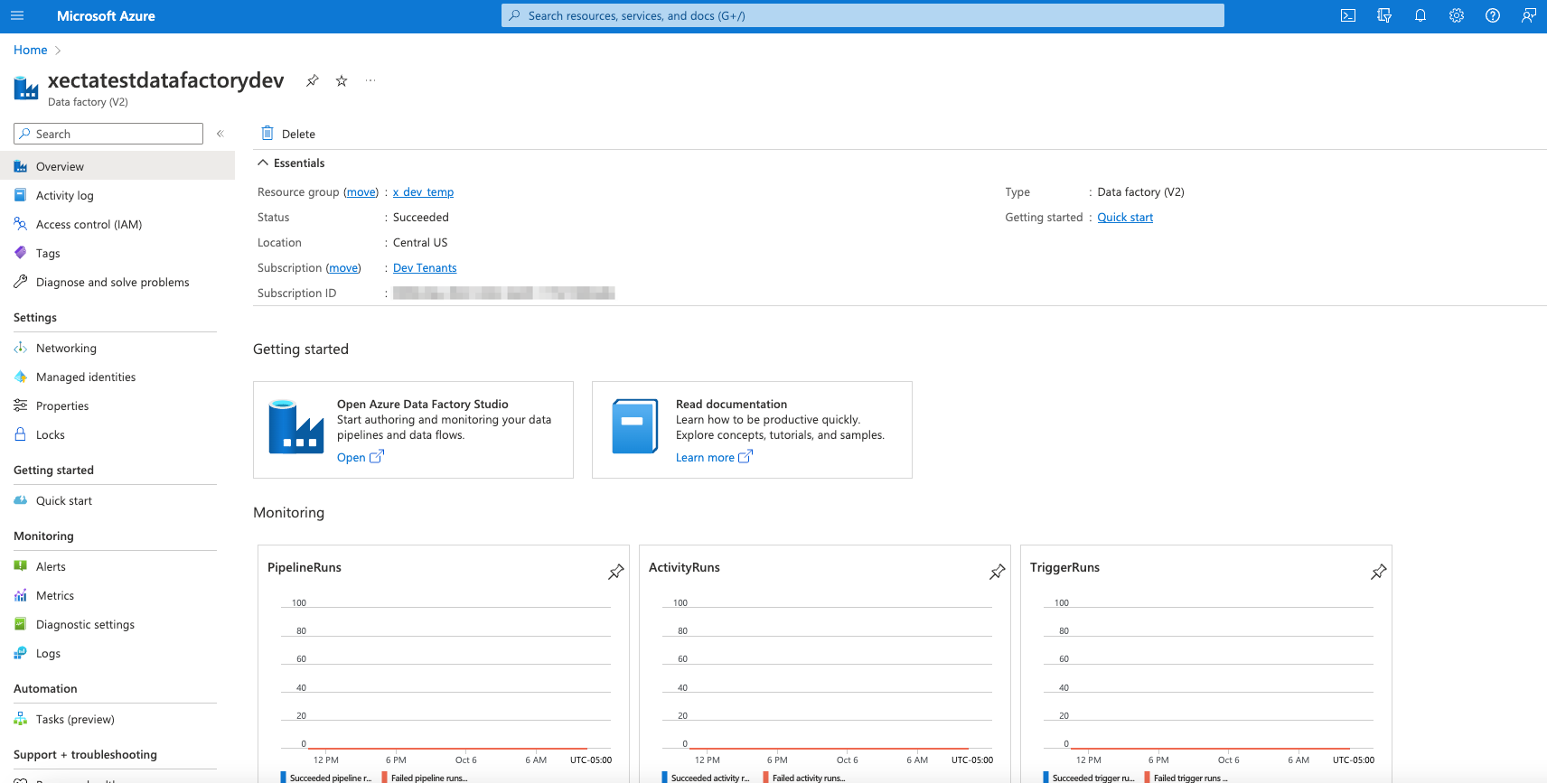Click the TriggerRuns chart title
1547x783 pixels.
point(1064,567)
